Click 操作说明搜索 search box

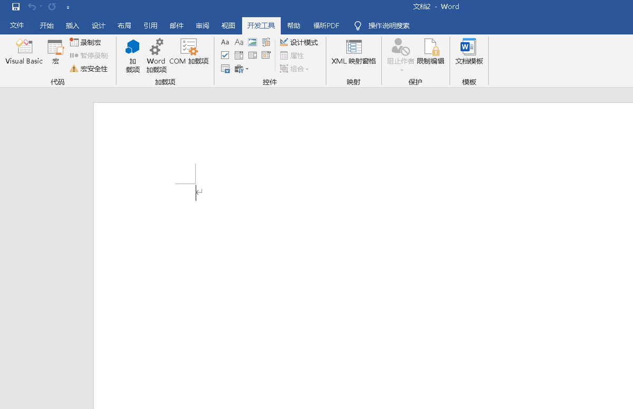tap(389, 25)
